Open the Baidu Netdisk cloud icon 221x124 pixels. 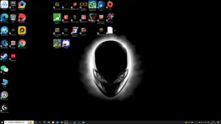(4, 5)
